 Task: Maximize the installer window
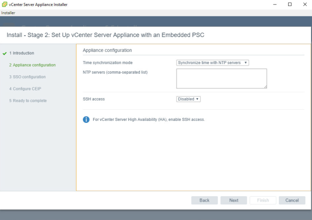pyautogui.click(x=290, y=4)
